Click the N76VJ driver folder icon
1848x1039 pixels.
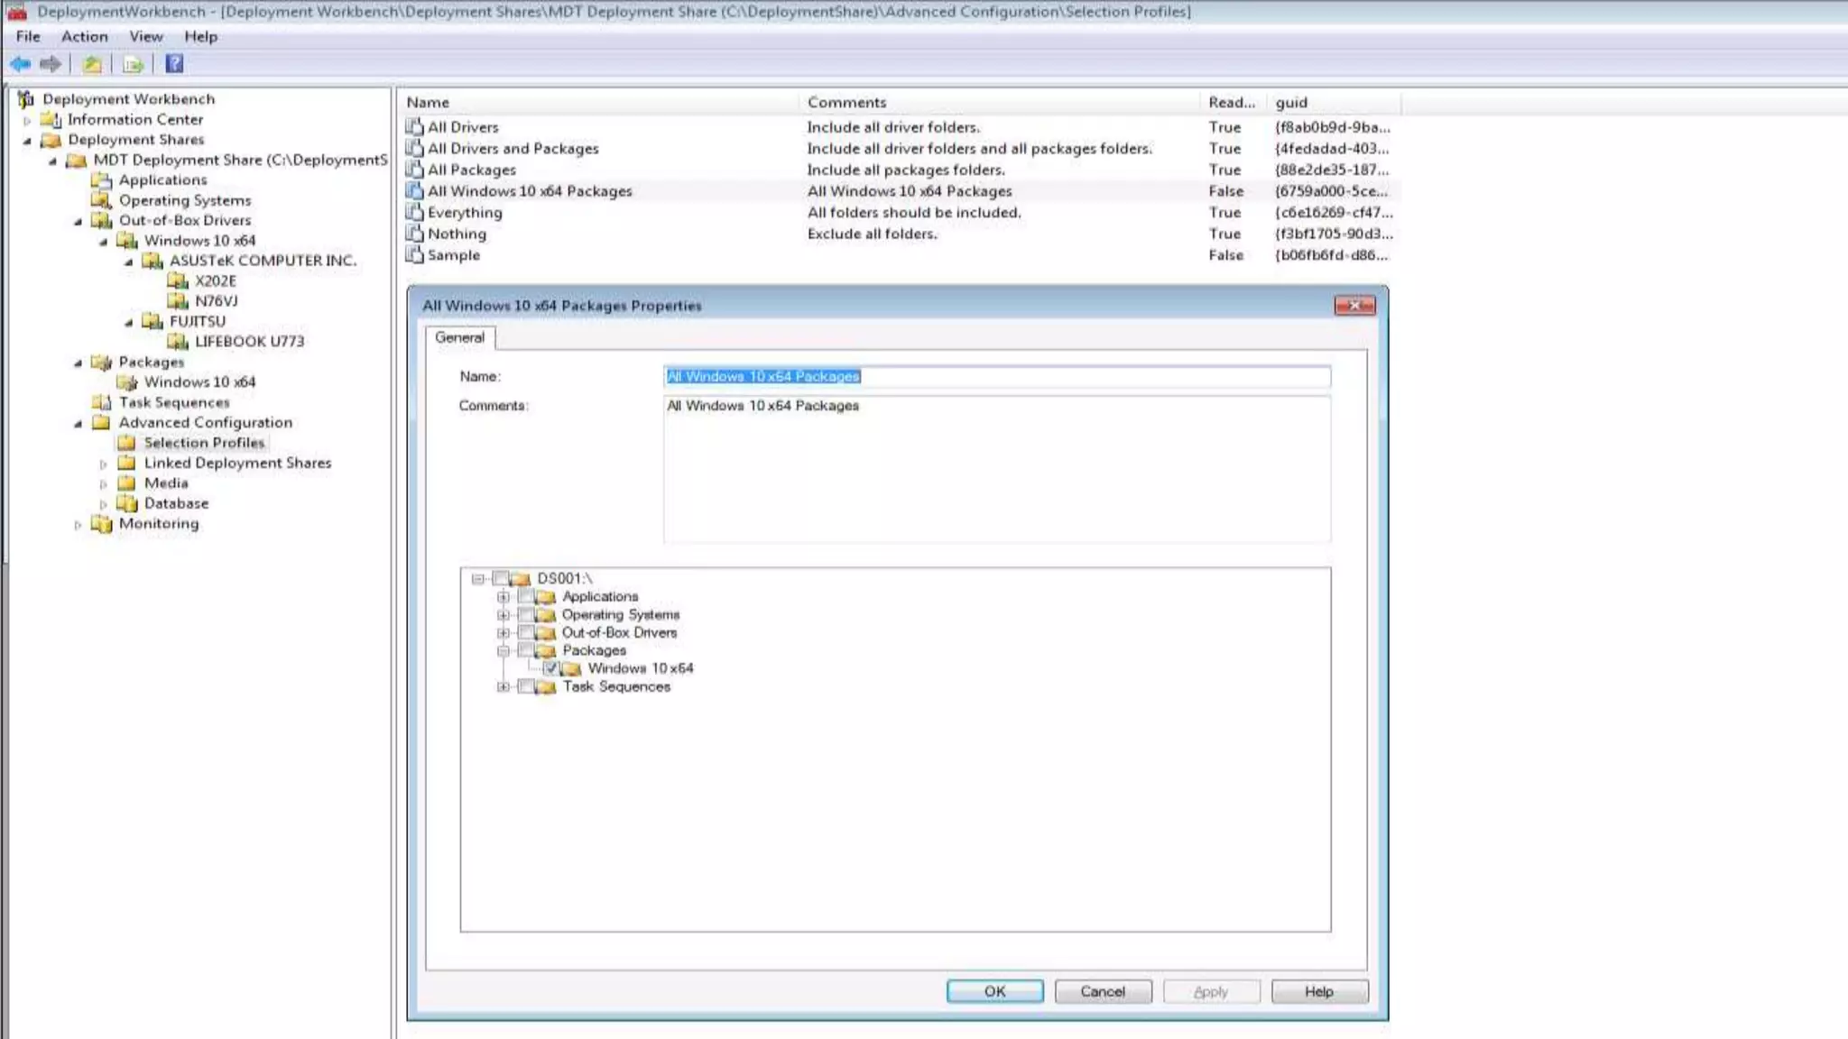tap(178, 301)
